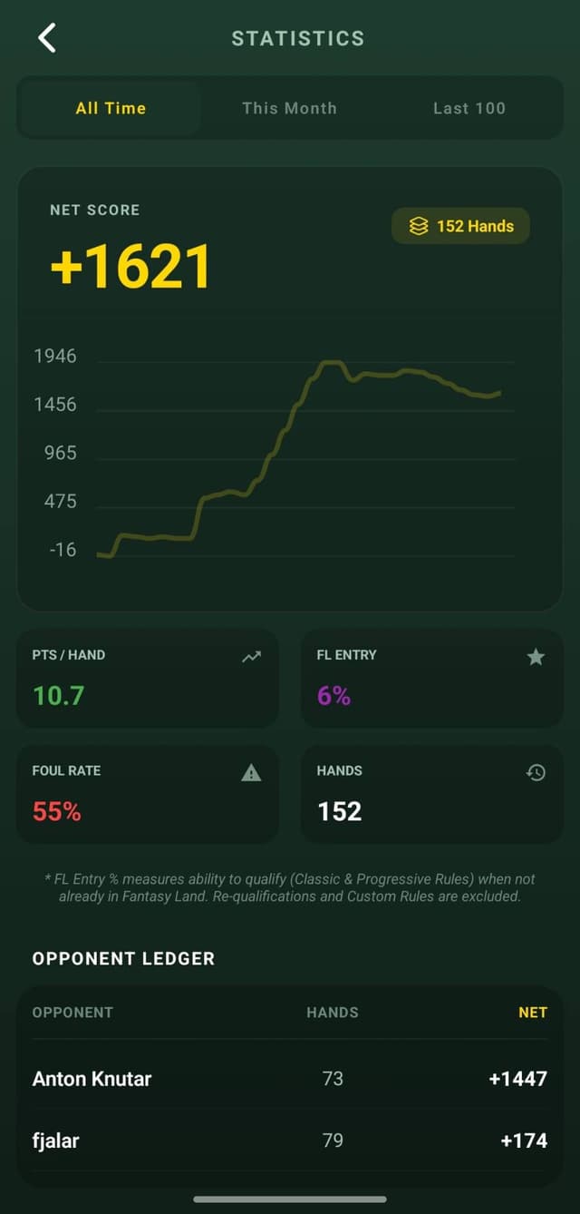This screenshot has height=1214, width=580.
Task: Sort ledger by HANDS column header
Action: point(333,1013)
